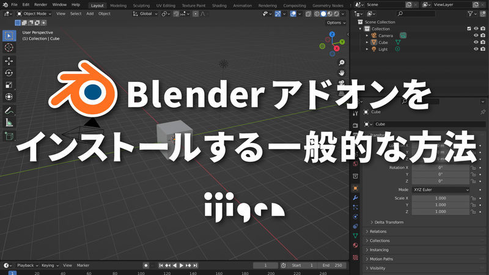The height and width of the screenshot is (275, 489).
Task: Open the Object Mode dropdown
Action: tap(34, 13)
